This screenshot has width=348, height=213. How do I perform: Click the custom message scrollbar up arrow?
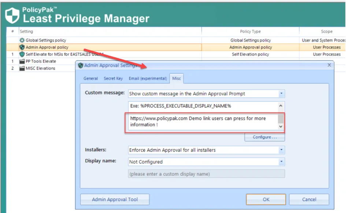pyautogui.click(x=281, y=106)
